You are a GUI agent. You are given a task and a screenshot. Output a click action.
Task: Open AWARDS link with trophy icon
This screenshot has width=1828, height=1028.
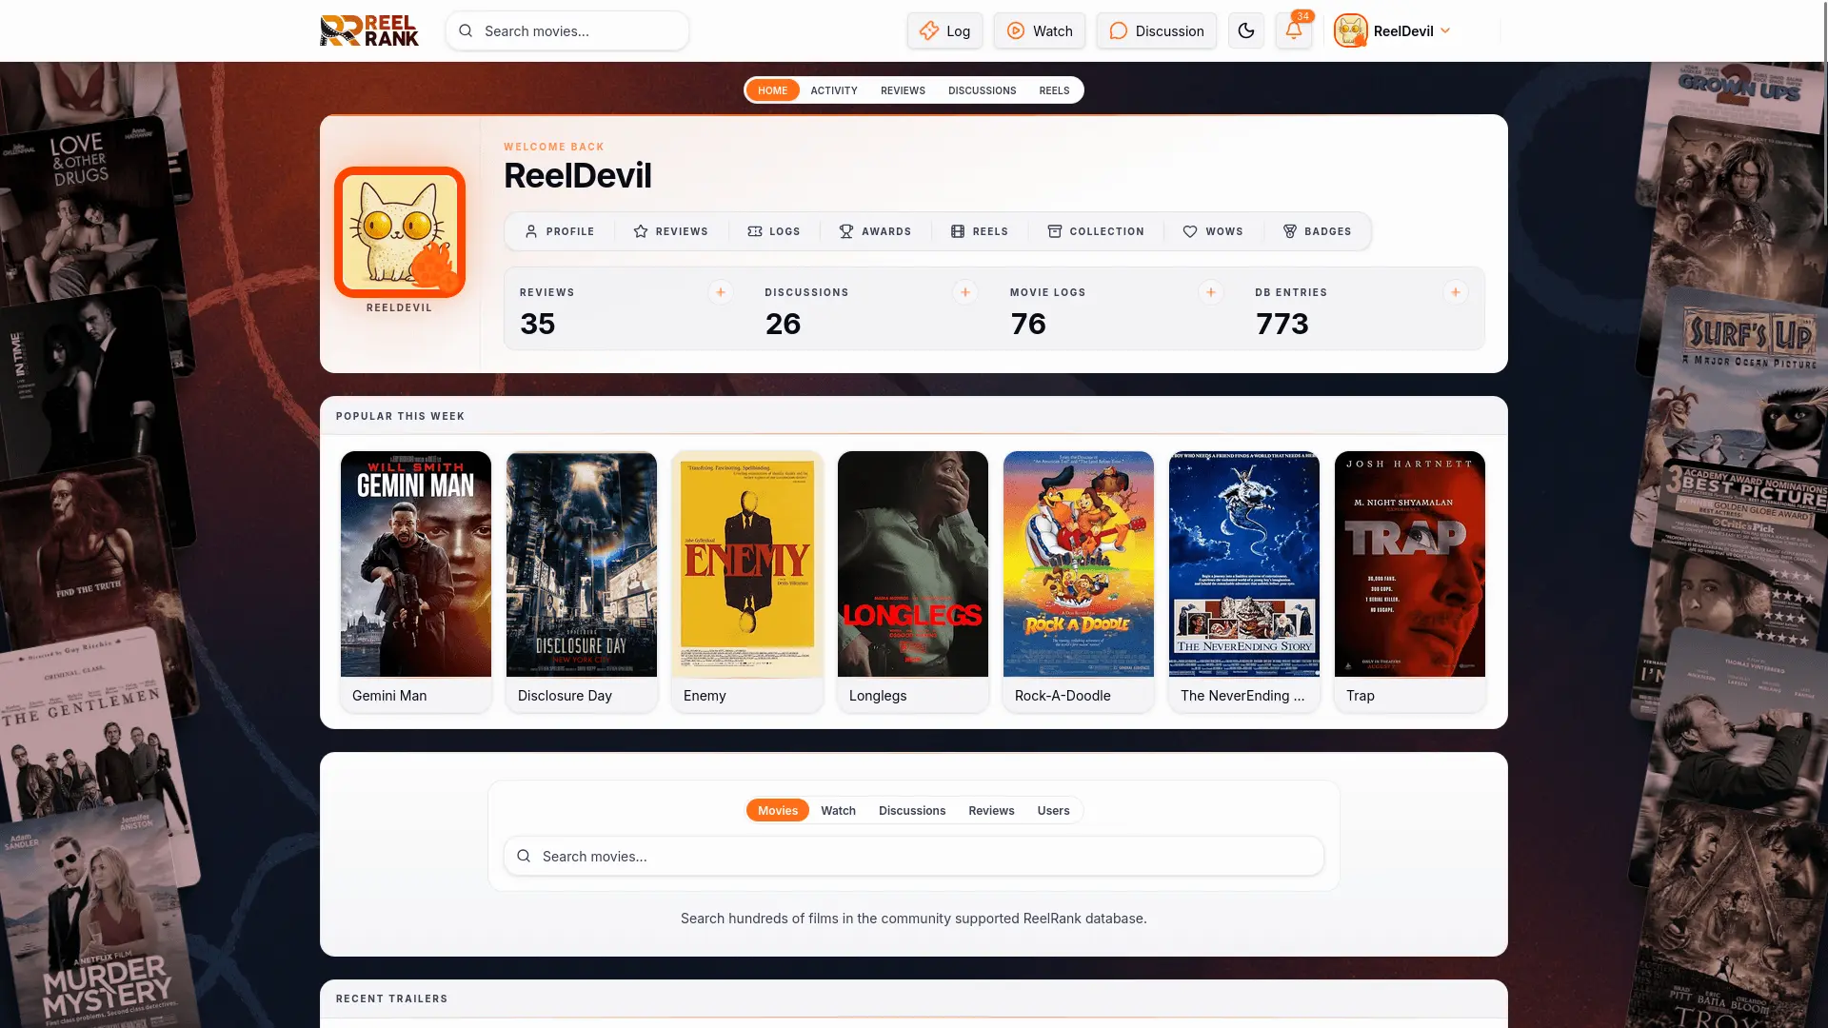point(874,231)
